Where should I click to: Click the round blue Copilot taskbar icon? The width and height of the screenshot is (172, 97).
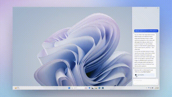coord(89,88)
